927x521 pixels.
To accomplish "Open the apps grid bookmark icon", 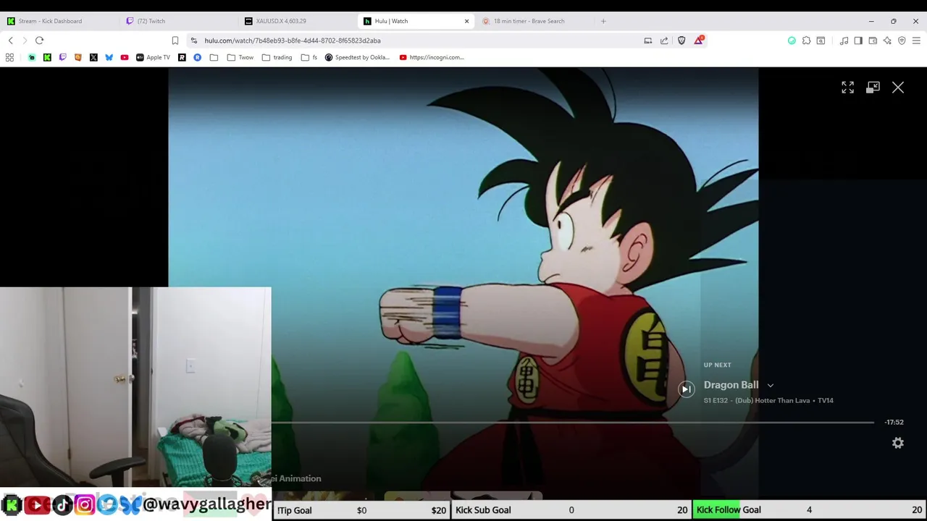I will pyautogui.click(x=9, y=57).
